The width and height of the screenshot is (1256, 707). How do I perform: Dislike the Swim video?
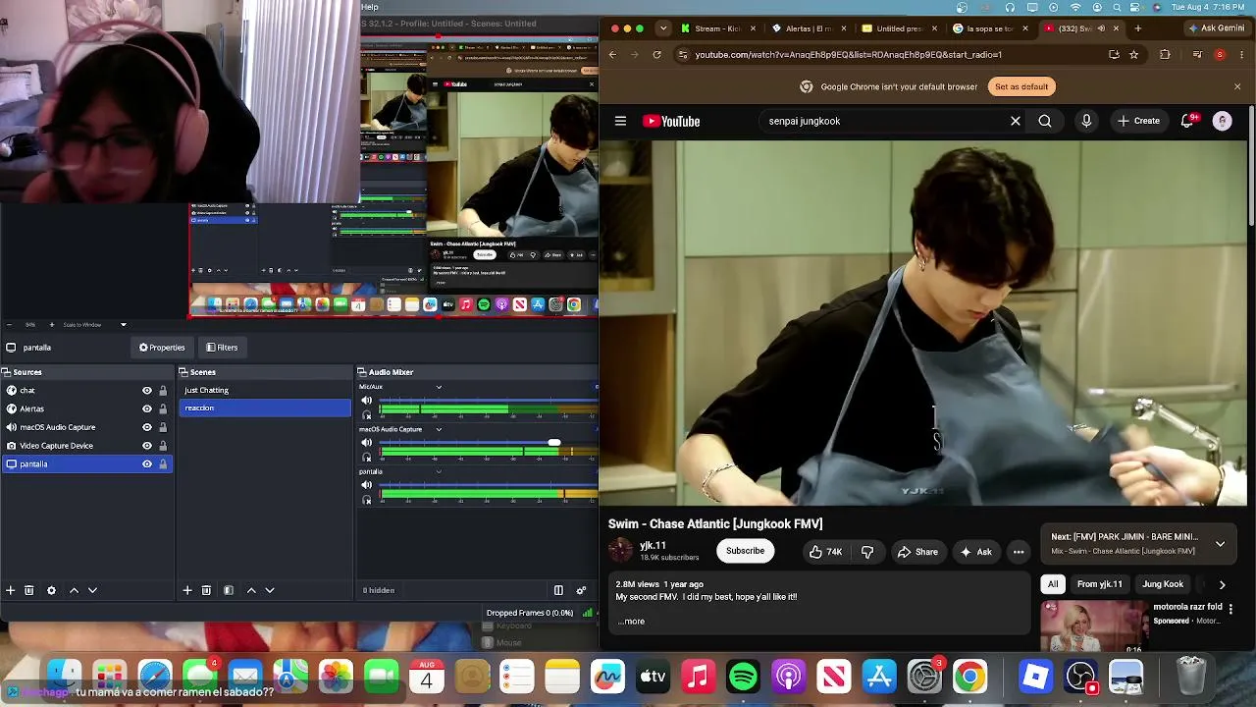pyautogui.click(x=867, y=552)
